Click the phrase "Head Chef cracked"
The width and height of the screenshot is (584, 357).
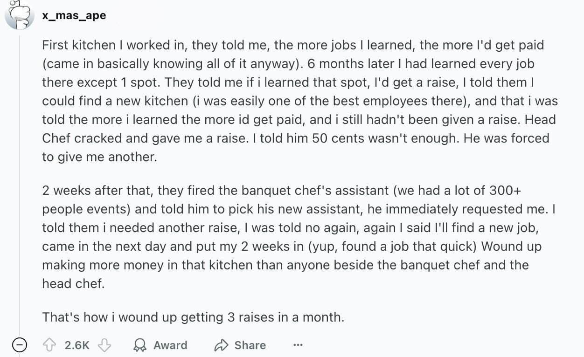[540, 120]
